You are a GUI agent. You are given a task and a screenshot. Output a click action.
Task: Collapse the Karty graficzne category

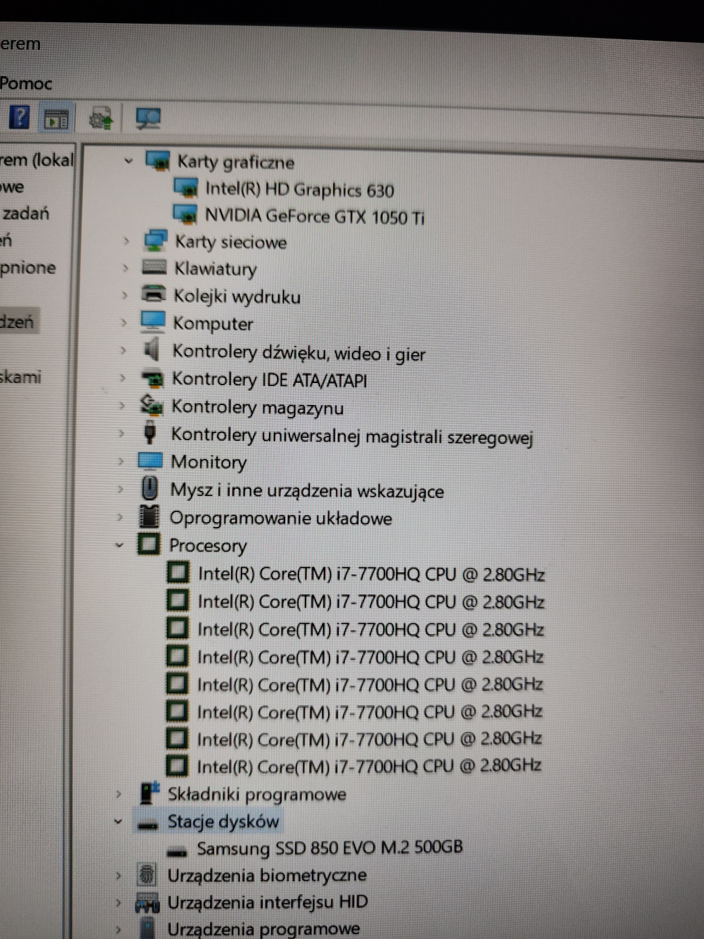point(128,161)
